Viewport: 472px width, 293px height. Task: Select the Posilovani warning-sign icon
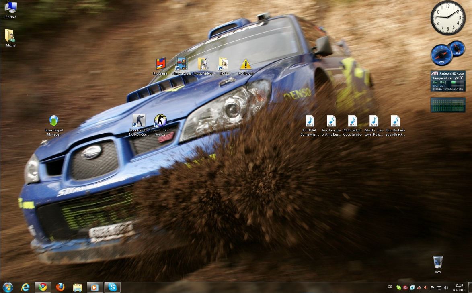[x=246, y=65]
